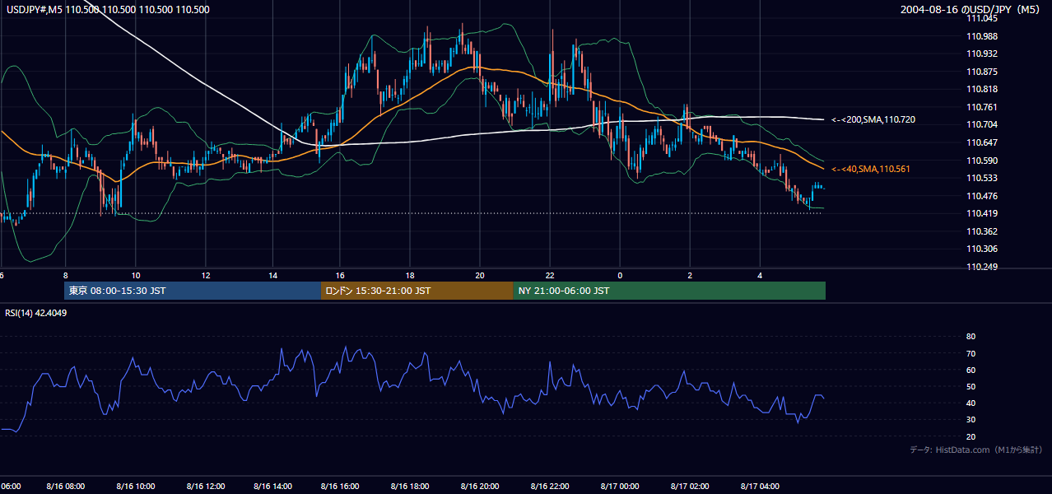Viewport: 1052px width, 494px height.
Task: Click hour mark 18 under the price chart
Action: coord(411,276)
